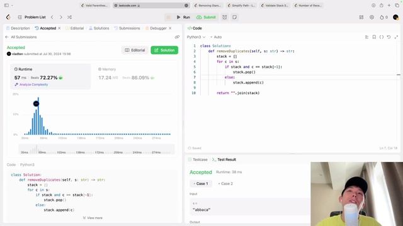Screen dimensions: 403x226
Task: Click the streak flame counter
Action: point(383,17)
